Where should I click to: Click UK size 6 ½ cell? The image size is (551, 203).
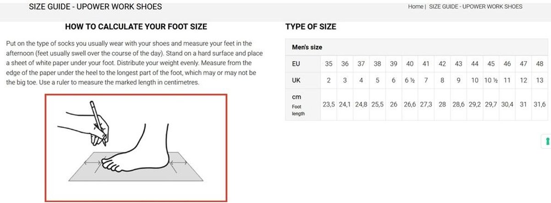point(410,80)
